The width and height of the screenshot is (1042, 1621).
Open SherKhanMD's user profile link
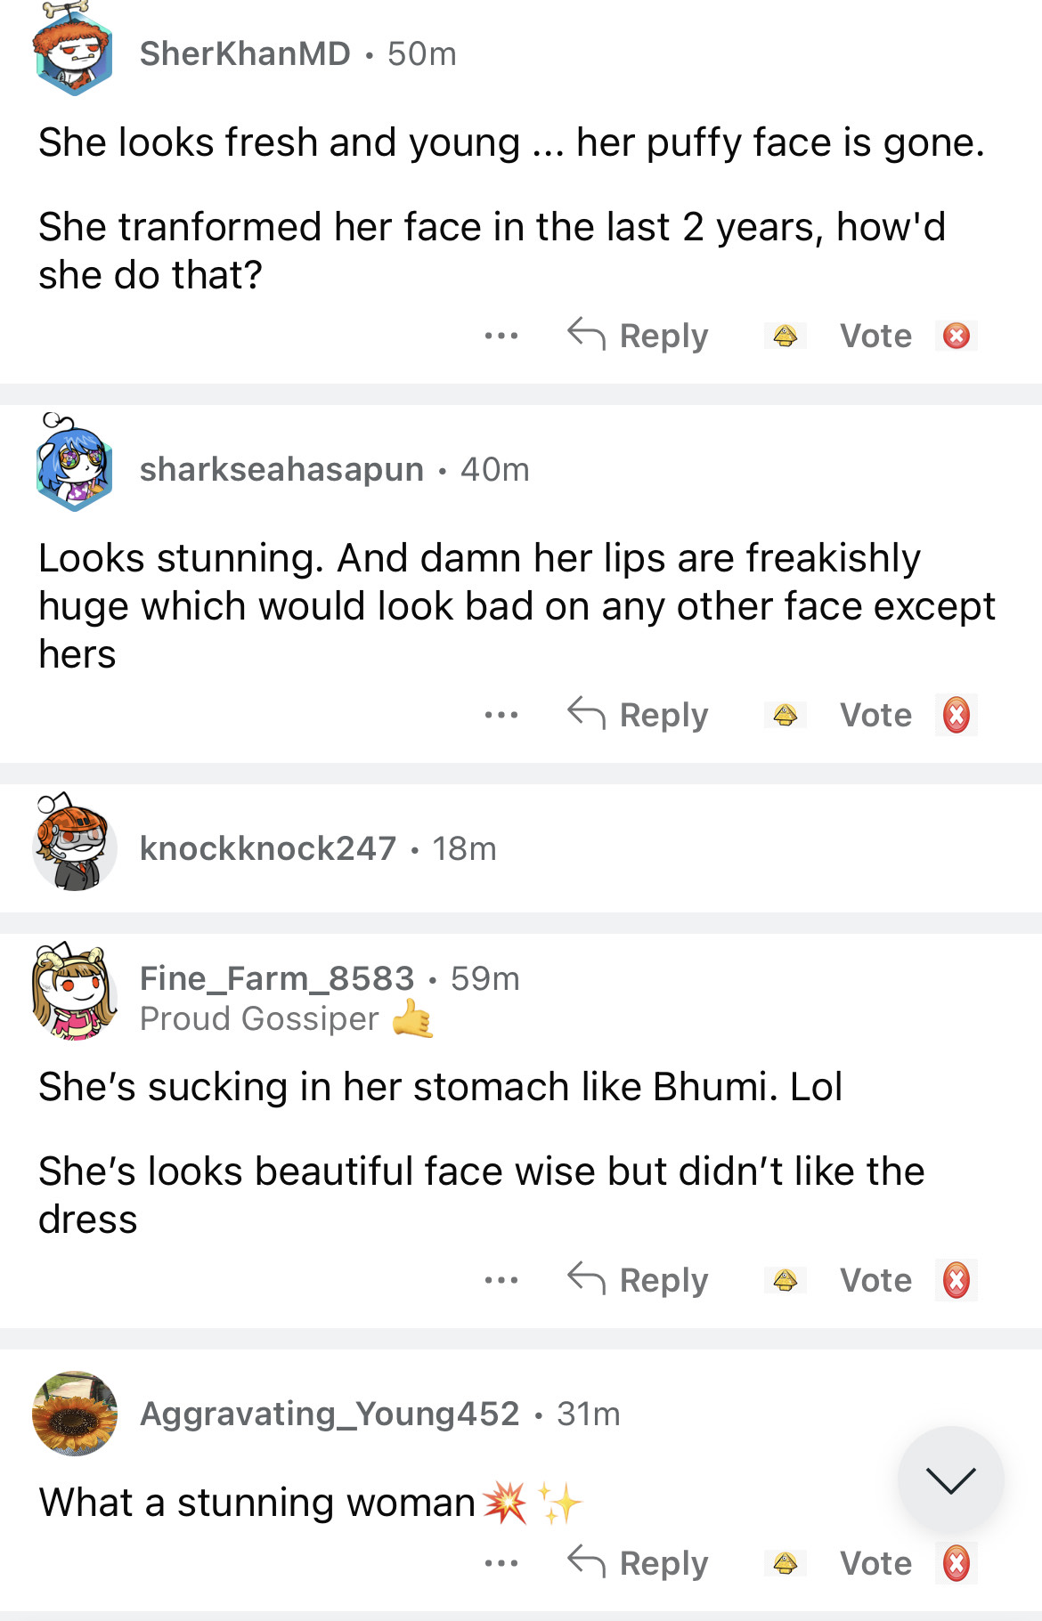click(x=245, y=54)
